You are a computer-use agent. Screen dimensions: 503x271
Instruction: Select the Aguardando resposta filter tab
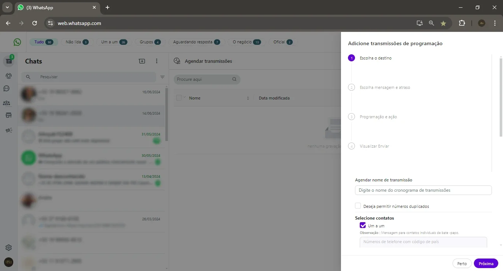click(196, 42)
